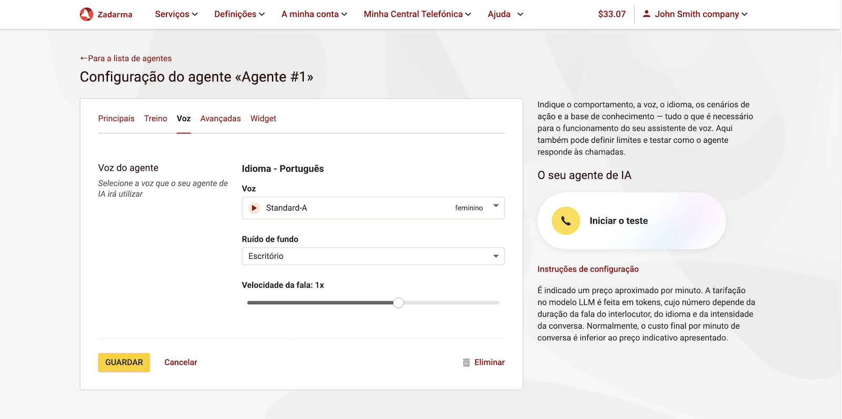
Task: Click the $33.07 balance
Action: point(612,14)
